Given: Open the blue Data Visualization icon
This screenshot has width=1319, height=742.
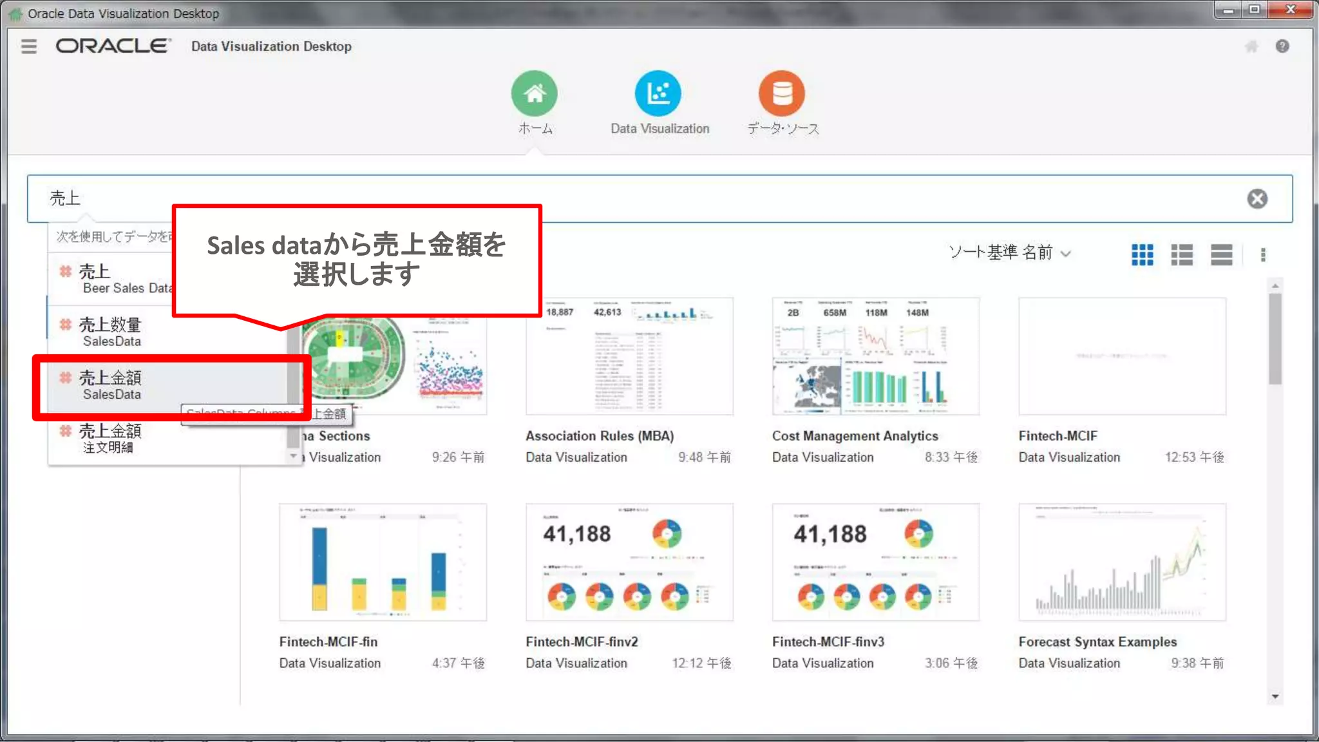Looking at the screenshot, I should click(x=658, y=93).
